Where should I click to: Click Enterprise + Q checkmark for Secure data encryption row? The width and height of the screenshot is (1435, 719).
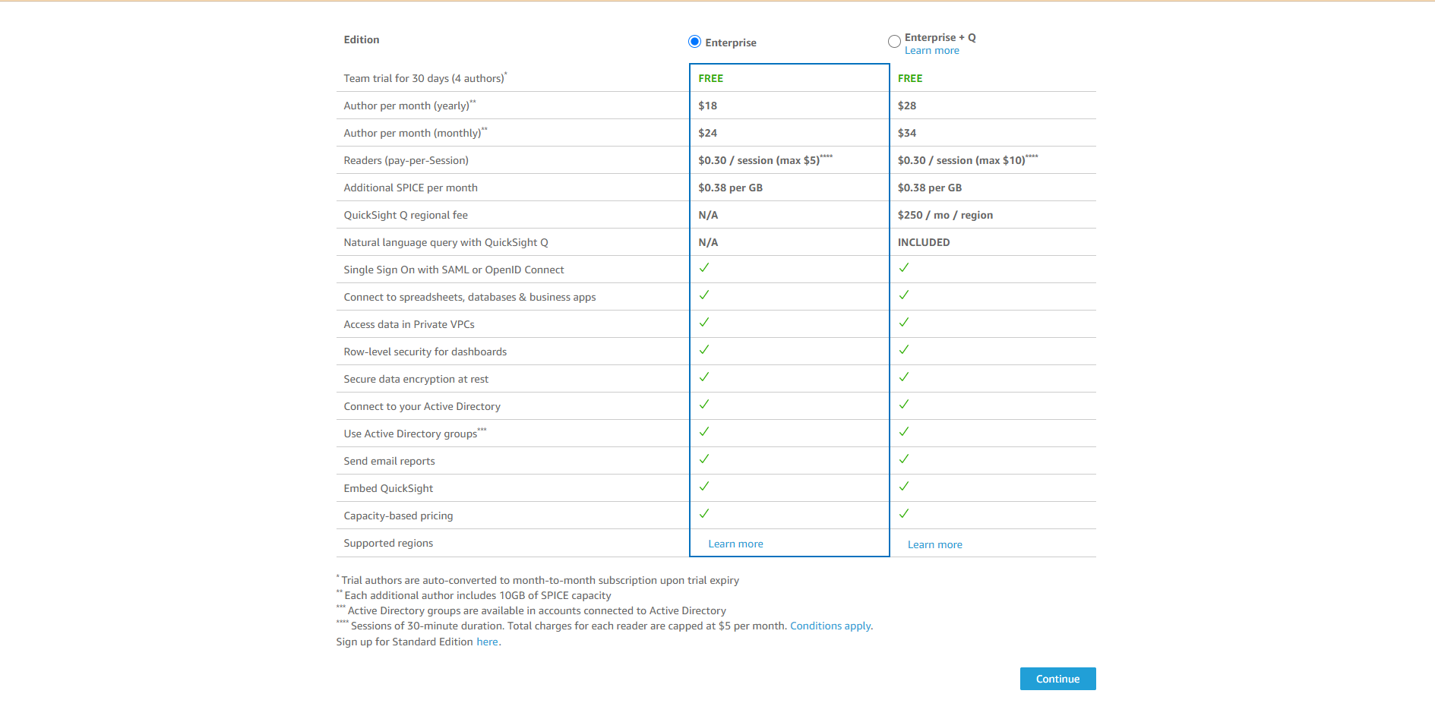coord(904,377)
